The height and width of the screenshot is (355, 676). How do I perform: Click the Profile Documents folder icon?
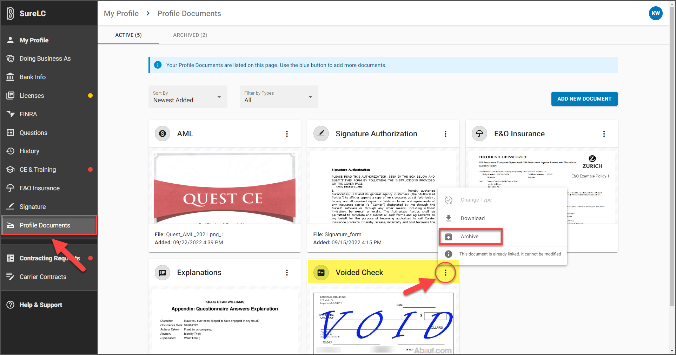click(11, 225)
